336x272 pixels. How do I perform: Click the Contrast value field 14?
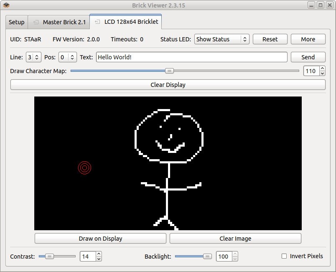(88, 257)
